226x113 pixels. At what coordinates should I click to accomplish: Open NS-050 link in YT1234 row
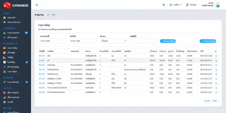[42, 88]
